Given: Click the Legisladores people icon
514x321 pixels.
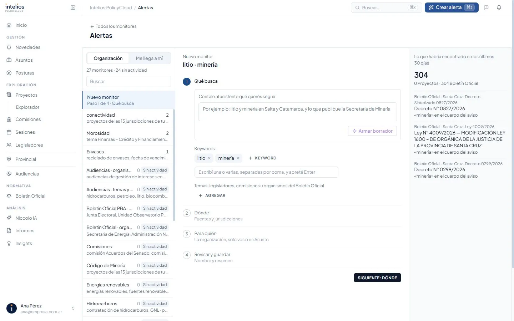Looking at the screenshot, I should click(x=9, y=145).
